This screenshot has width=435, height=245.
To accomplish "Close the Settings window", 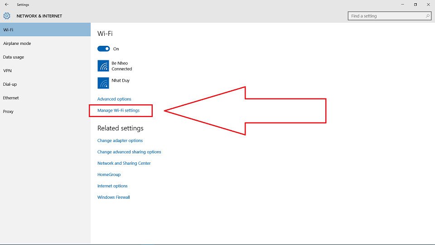I will [x=428, y=5].
